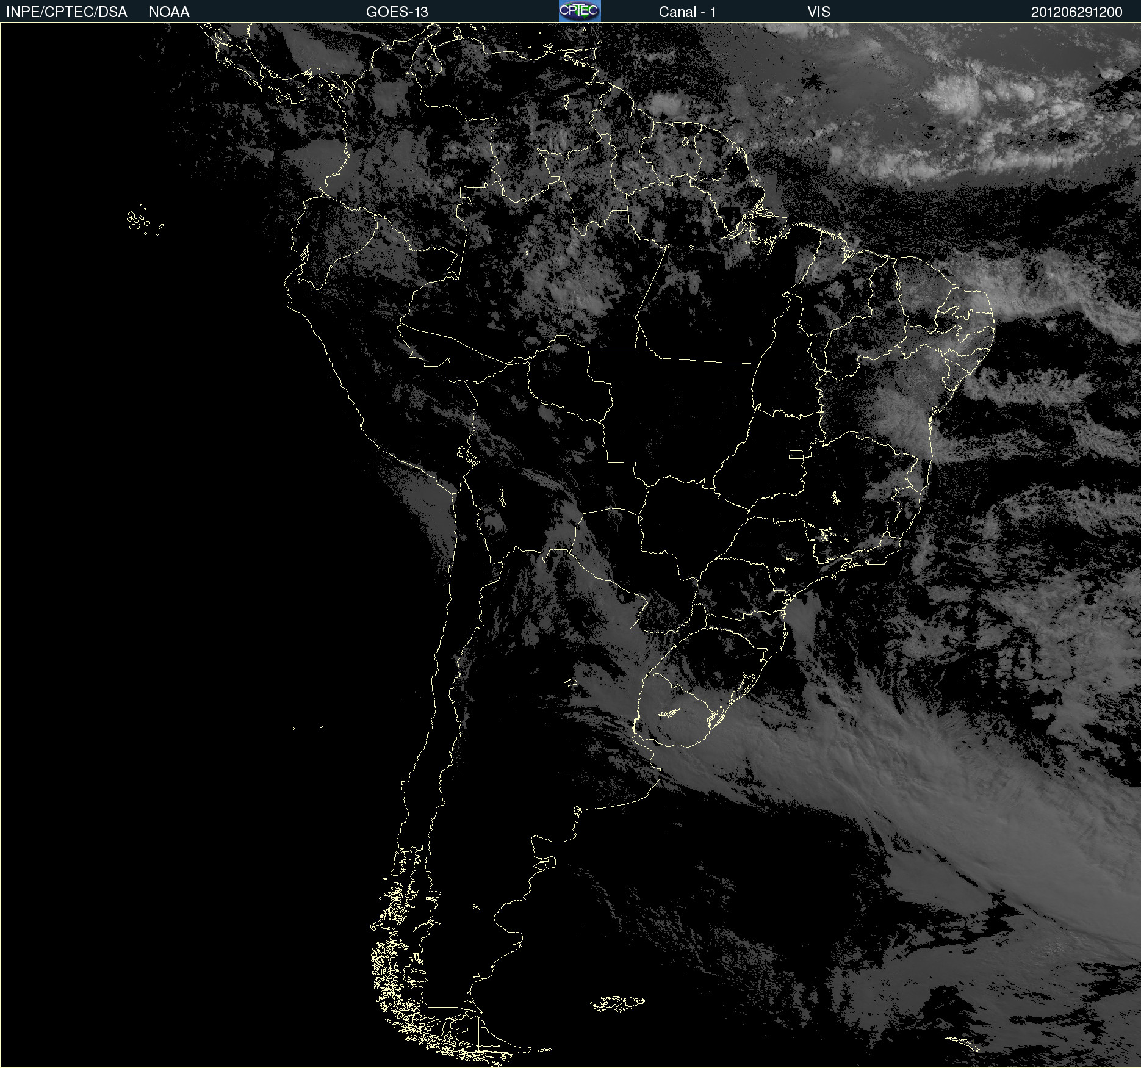The height and width of the screenshot is (1068, 1141).
Task: Click the VIS channel label
Action: 819,12
